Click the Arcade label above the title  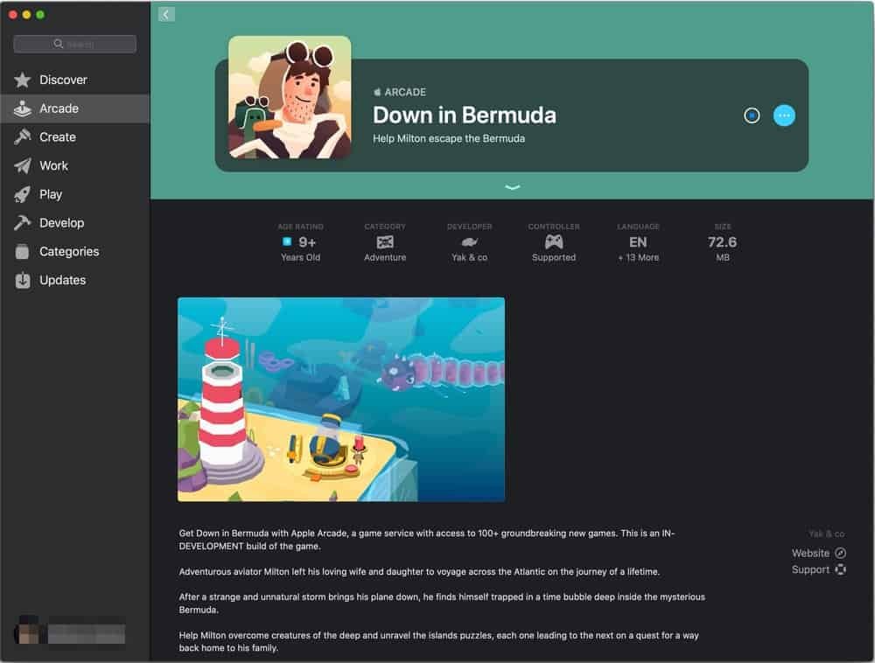click(x=400, y=92)
